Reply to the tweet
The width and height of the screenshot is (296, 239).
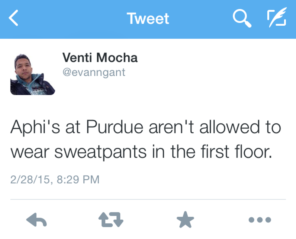pos(36,220)
